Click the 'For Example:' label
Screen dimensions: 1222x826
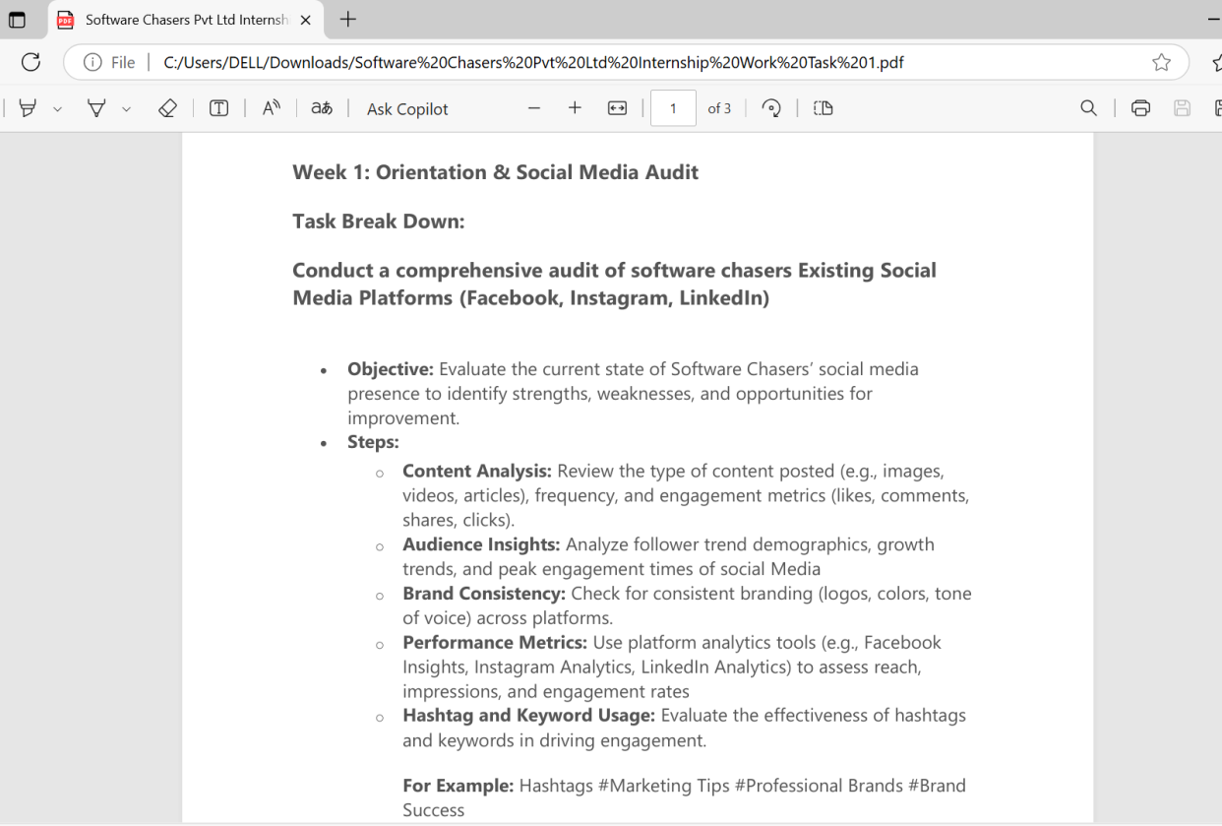(x=458, y=786)
